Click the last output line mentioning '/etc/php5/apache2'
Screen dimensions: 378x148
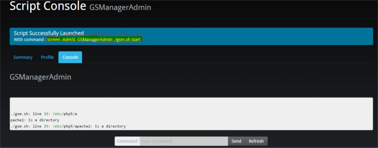click(x=68, y=126)
